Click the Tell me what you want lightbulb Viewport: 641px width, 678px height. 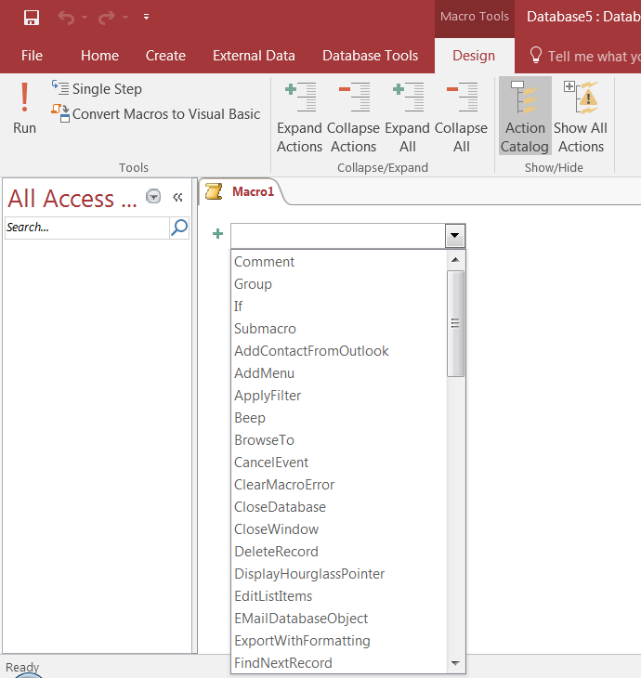pyautogui.click(x=535, y=56)
